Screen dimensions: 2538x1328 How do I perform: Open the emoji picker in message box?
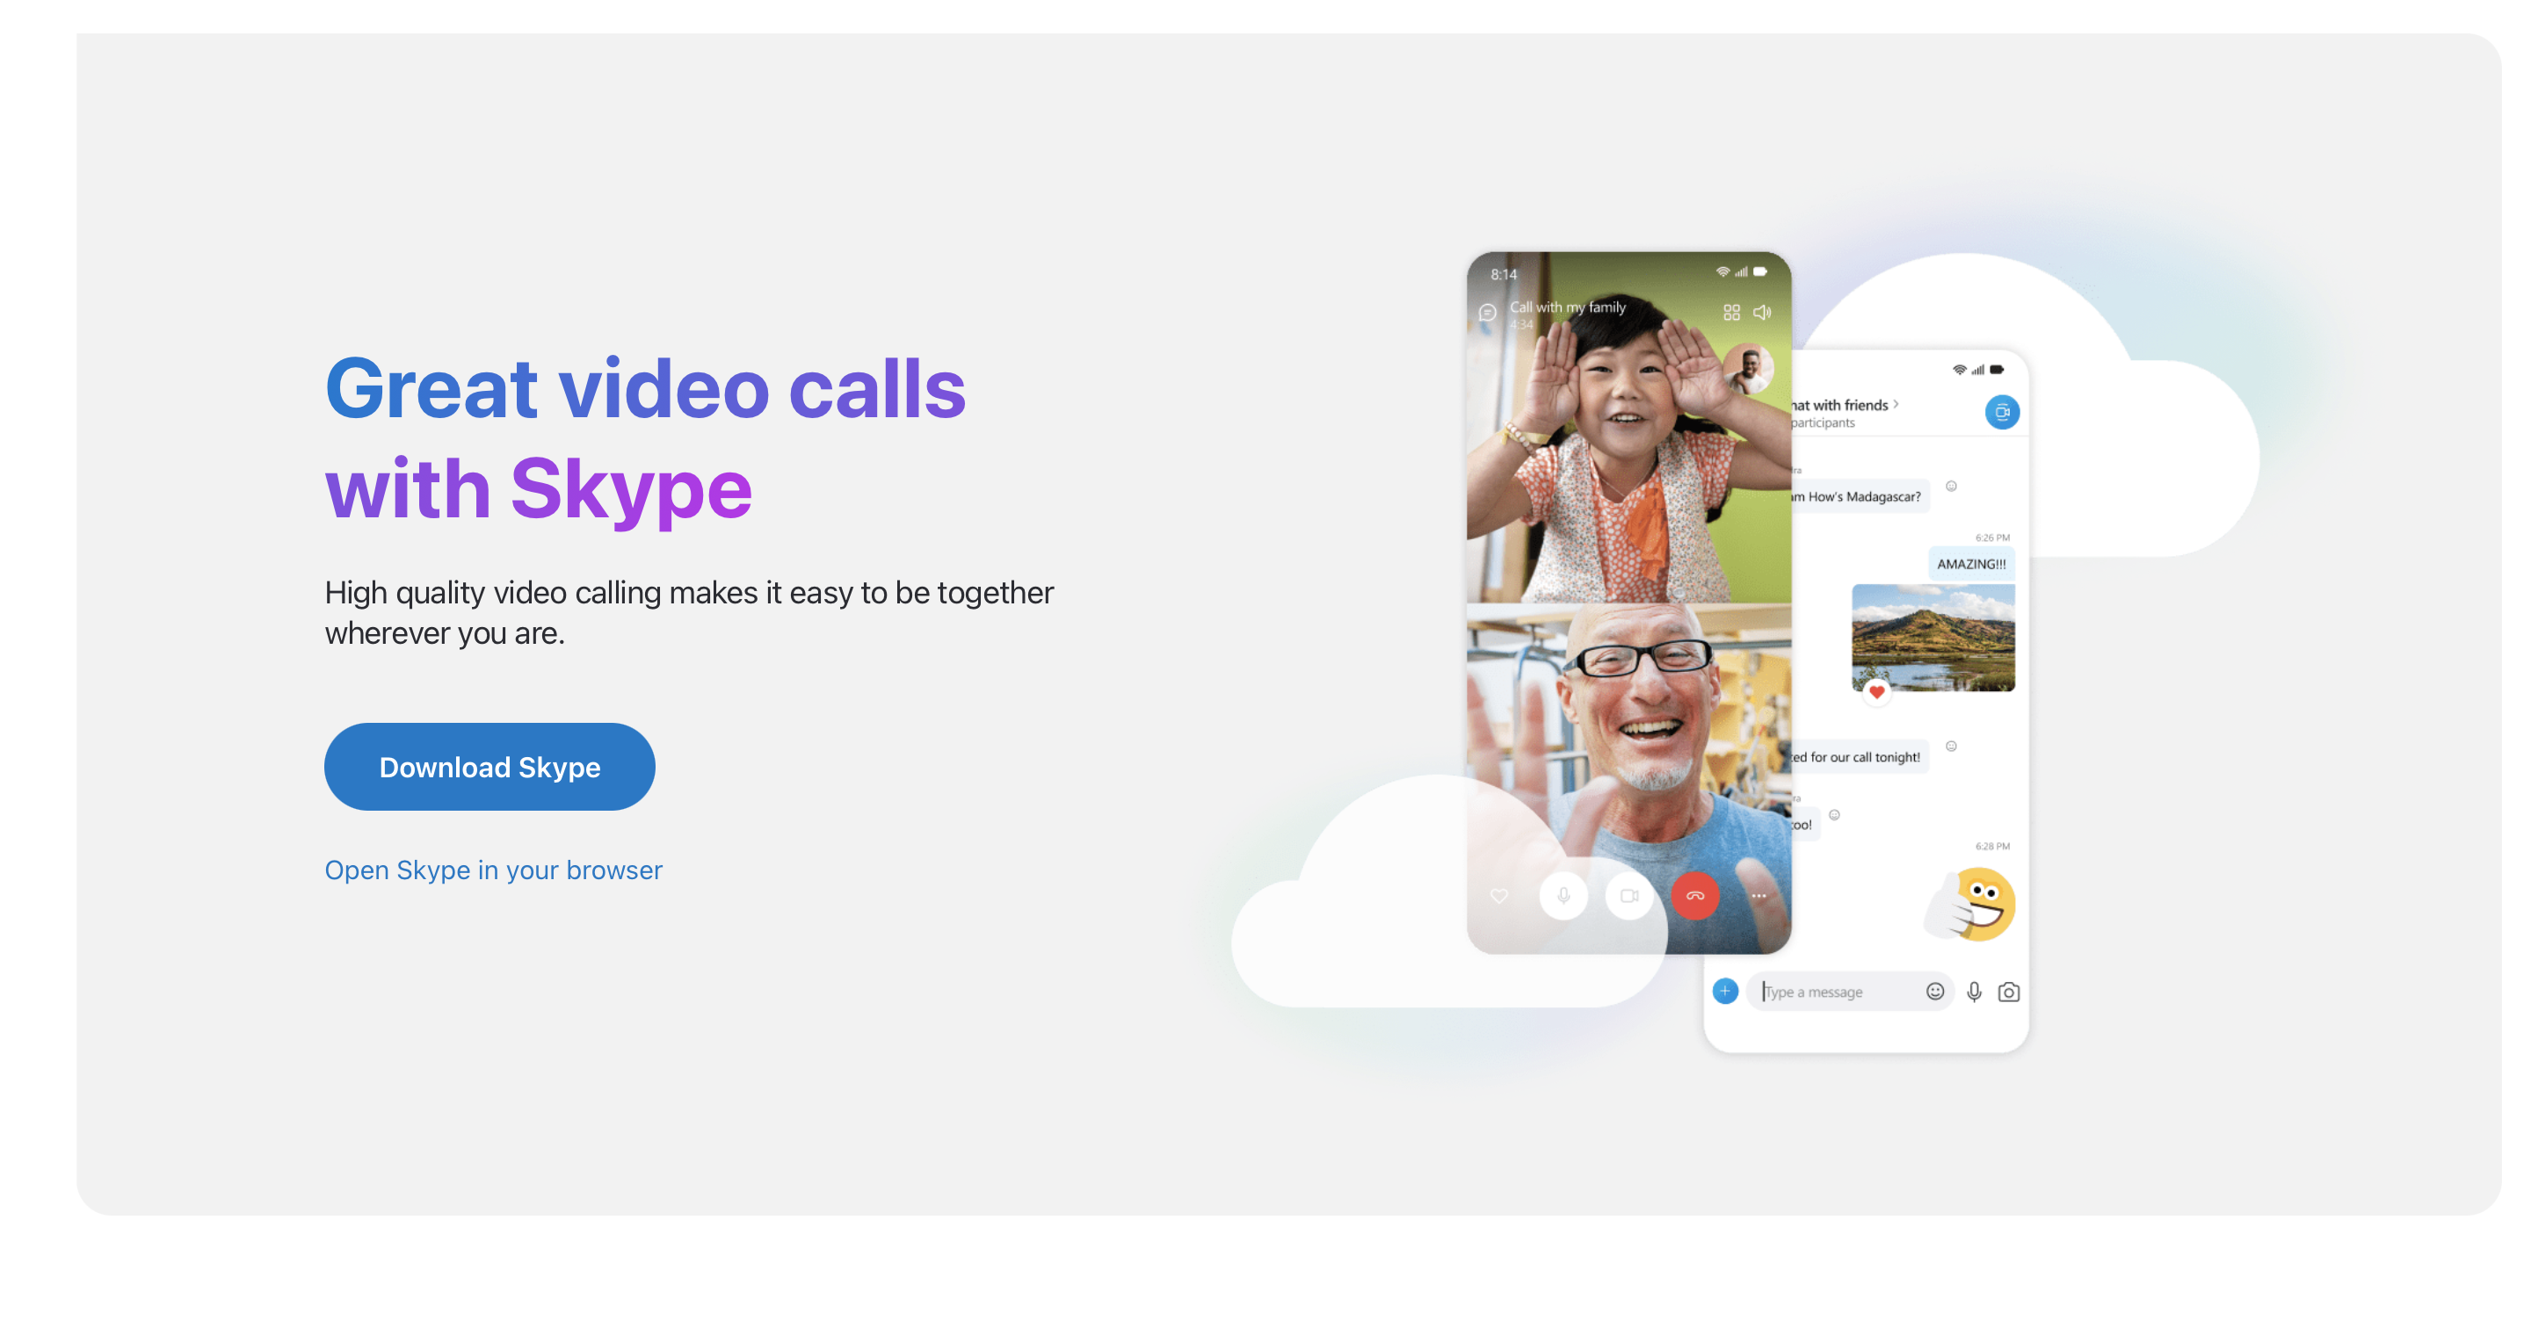click(x=1935, y=992)
